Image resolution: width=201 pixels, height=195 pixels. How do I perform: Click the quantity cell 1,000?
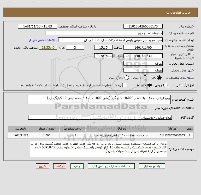[47, 135]
